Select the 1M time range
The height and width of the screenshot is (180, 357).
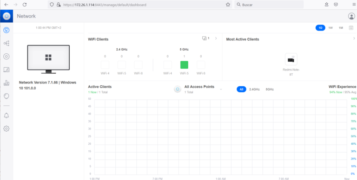[x=341, y=28]
